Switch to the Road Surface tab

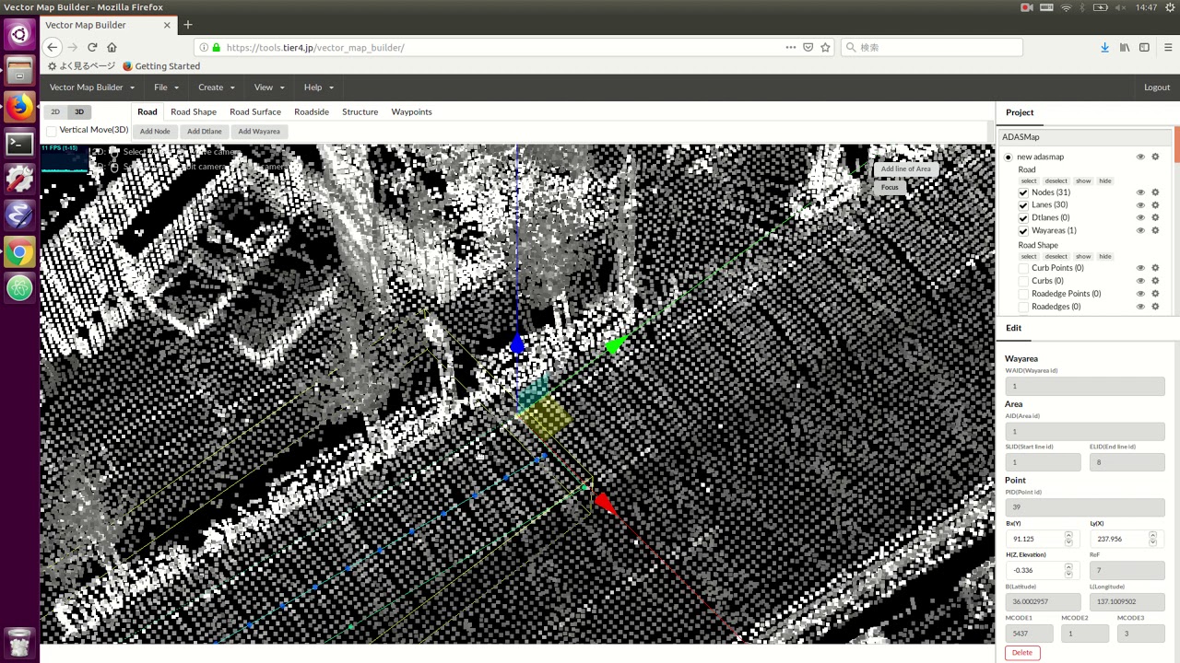click(x=255, y=111)
